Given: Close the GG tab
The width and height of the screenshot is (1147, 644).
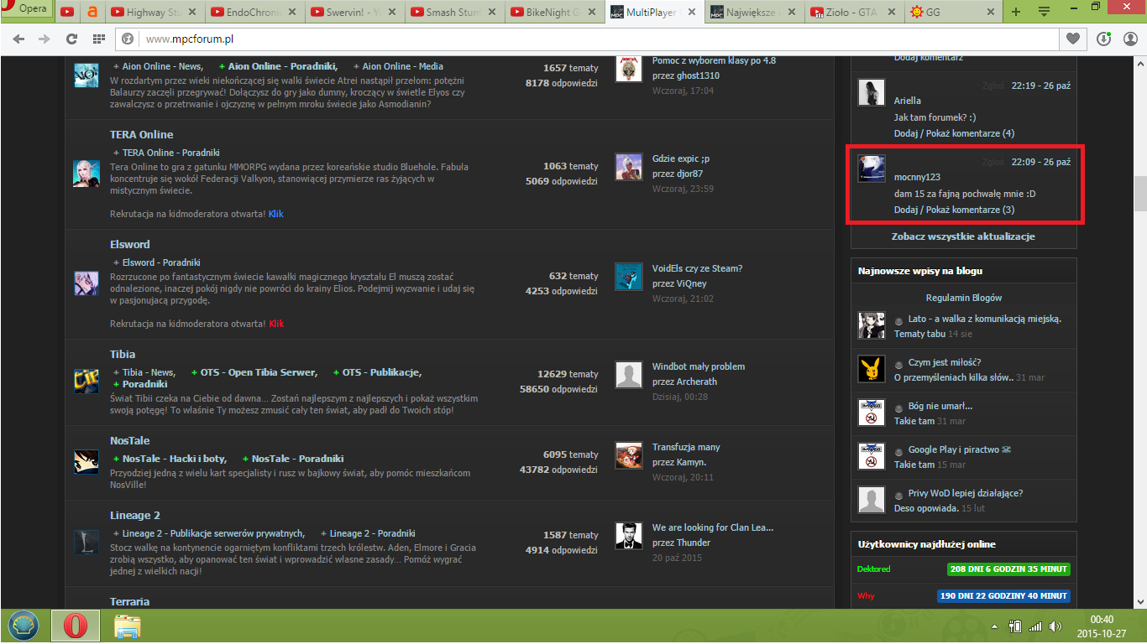Looking at the screenshot, I should [x=991, y=13].
